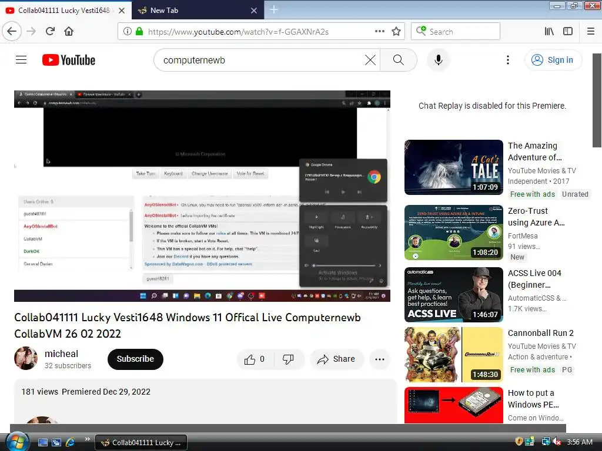Open Cannonball Run 2 thumbnail
602x451 pixels.
[454, 354]
